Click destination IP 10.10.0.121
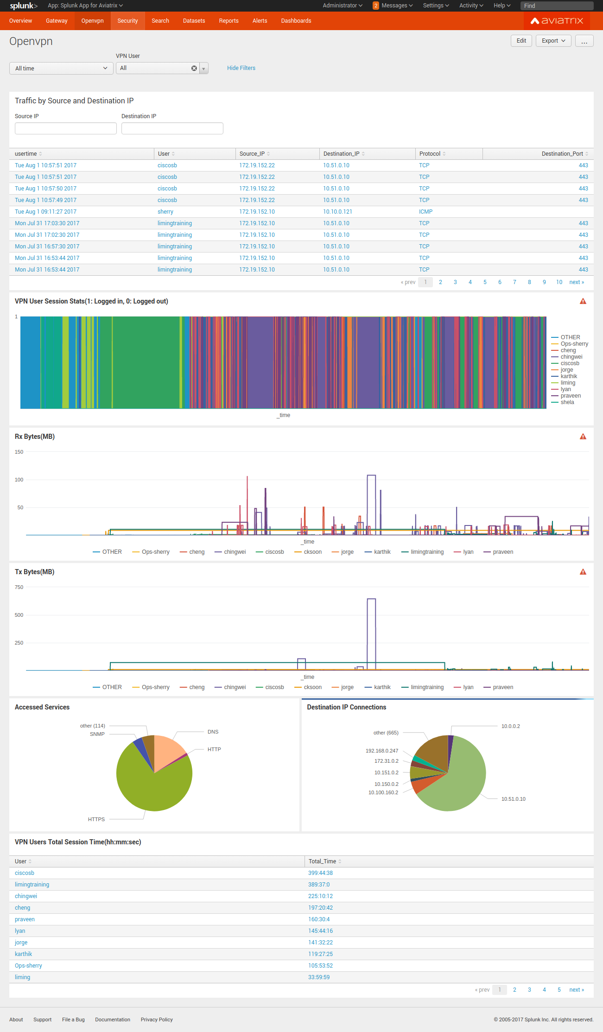Screen dimensions: 603x1032 click(x=338, y=212)
